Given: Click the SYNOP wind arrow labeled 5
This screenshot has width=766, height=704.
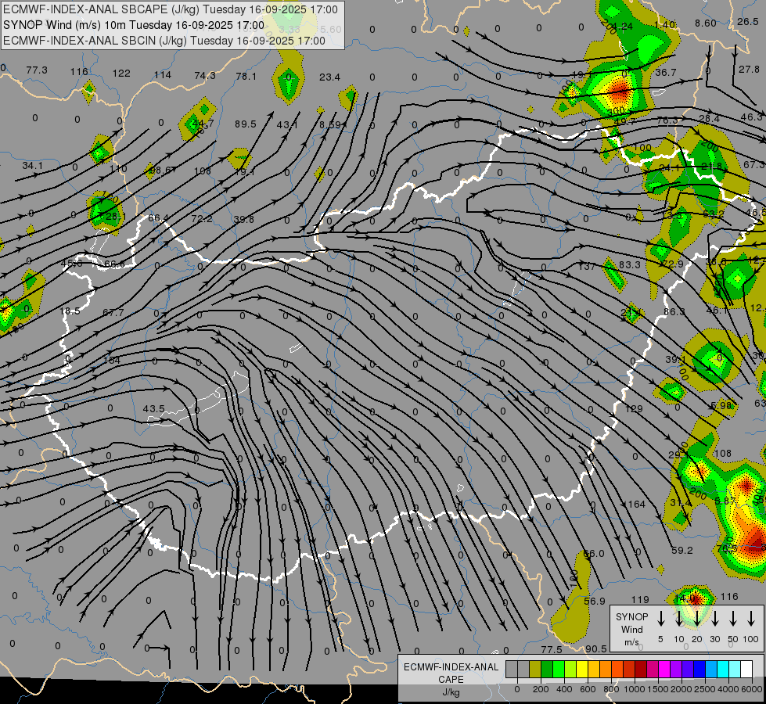Looking at the screenshot, I should pyautogui.click(x=660, y=618).
